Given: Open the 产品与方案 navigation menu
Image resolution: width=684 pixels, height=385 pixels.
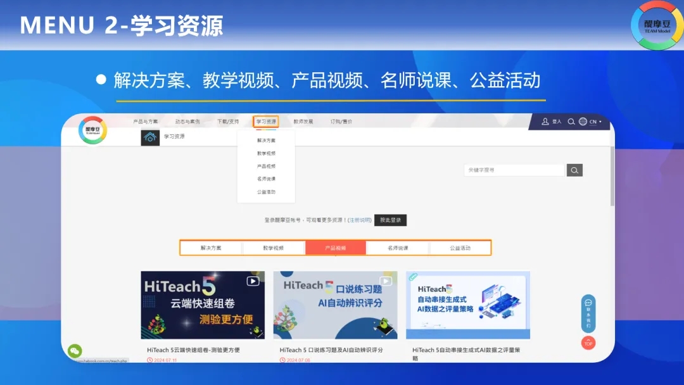Looking at the screenshot, I should 145,122.
